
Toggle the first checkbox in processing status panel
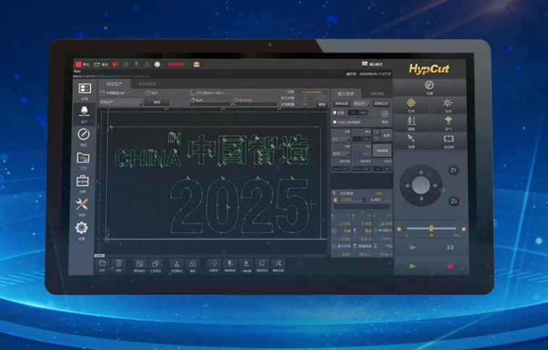tap(335, 112)
